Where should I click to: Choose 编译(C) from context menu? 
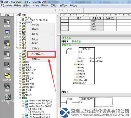click(x=35, y=29)
